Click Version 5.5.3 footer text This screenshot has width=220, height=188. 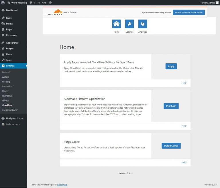click(210, 185)
